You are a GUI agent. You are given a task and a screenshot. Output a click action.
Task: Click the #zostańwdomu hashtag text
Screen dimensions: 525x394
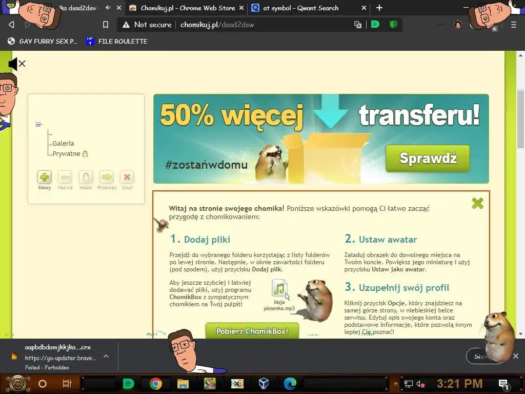pos(207,165)
